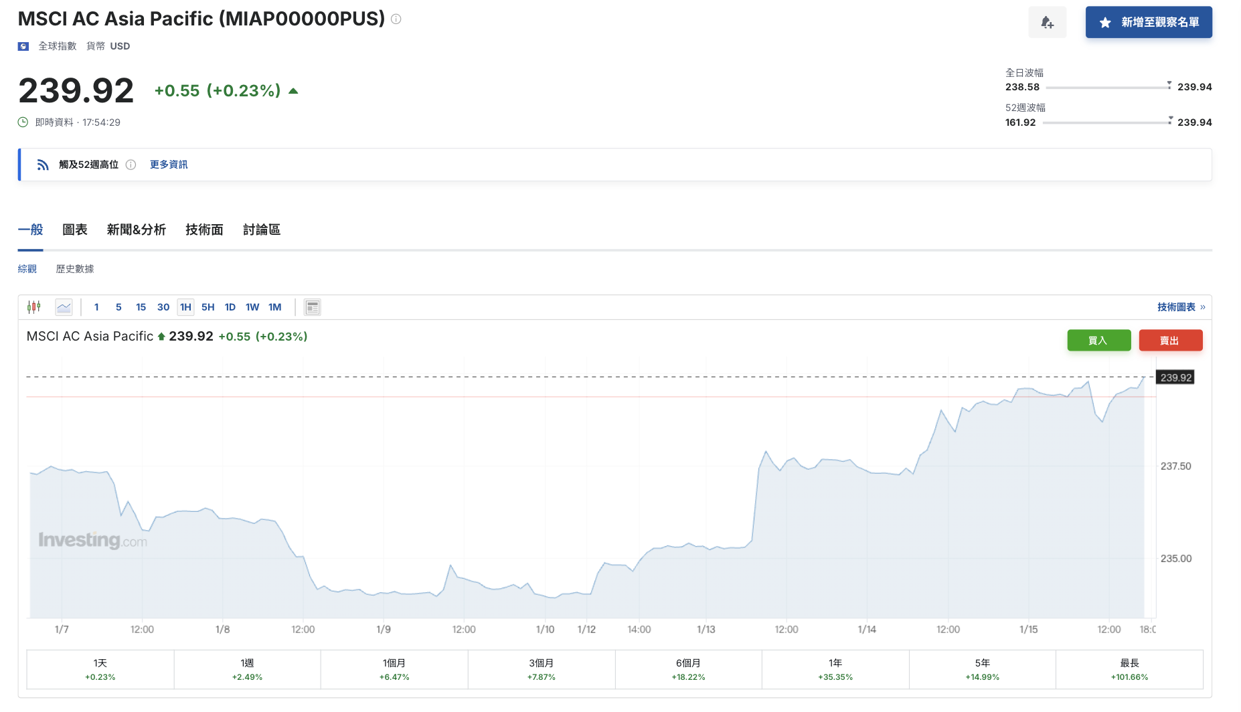Switch to the 圖表 tab
The width and height of the screenshot is (1241, 712).
75,230
